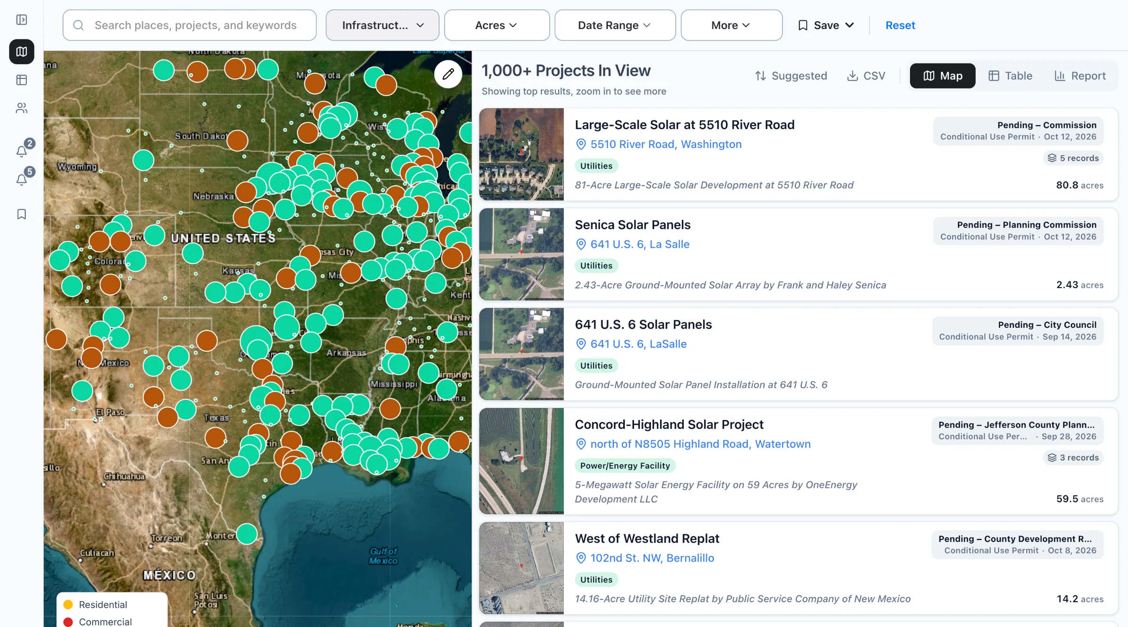Expand the Acres filter dropdown

497,25
